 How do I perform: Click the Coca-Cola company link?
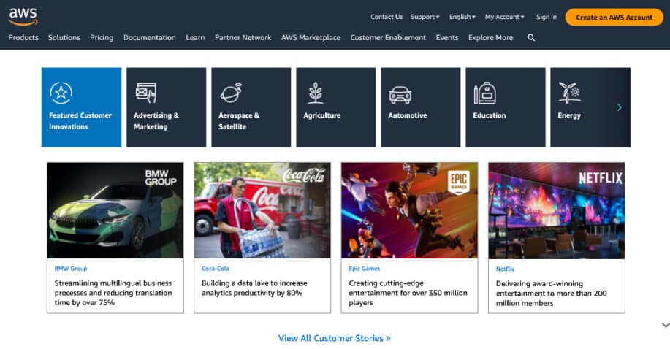215,269
